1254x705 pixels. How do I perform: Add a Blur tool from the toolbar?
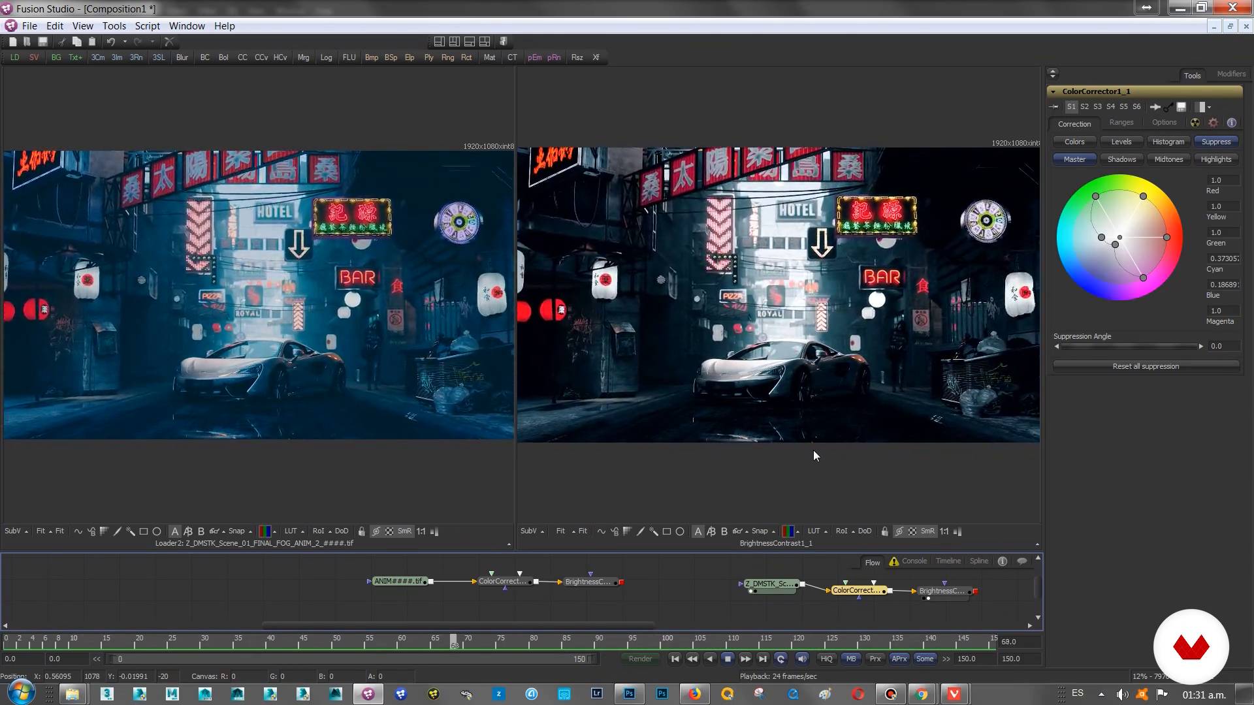(182, 57)
